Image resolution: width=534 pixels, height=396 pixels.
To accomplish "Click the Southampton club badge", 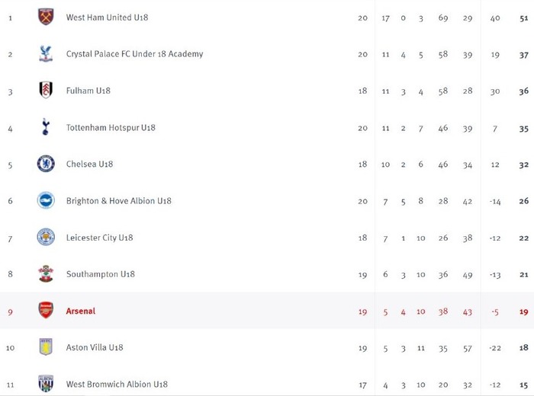I will [x=46, y=274].
